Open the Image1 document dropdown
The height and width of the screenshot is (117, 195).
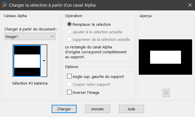click(x=30, y=36)
